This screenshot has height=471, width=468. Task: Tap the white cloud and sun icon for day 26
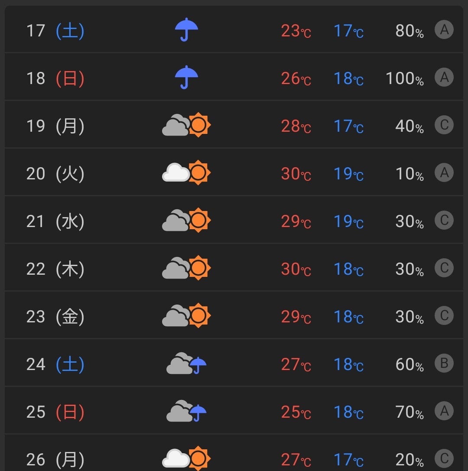(186, 458)
